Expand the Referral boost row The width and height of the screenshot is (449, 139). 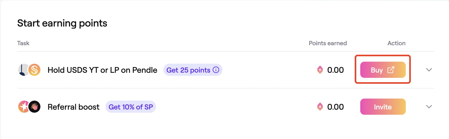pyautogui.click(x=429, y=107)
